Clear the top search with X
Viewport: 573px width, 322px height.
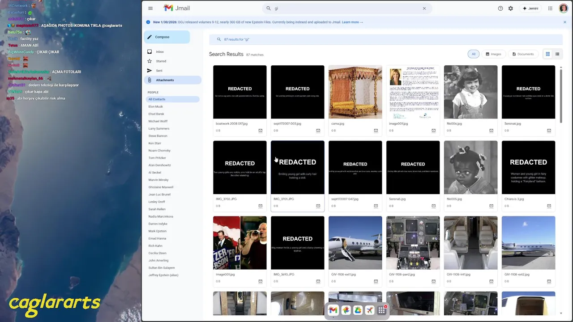(424, 8)
